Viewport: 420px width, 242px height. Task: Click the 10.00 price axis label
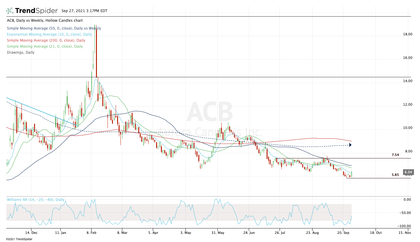408,128
